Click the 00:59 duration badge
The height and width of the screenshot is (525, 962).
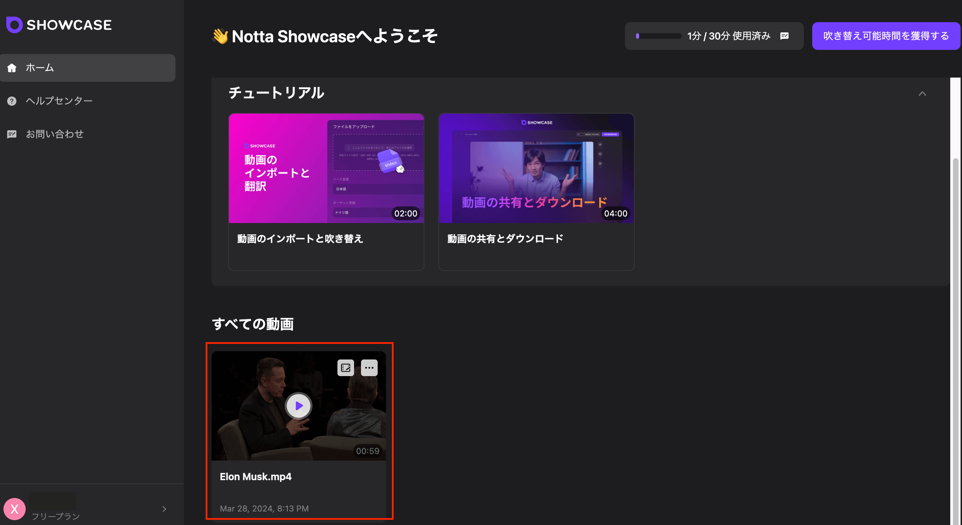point(368,451)
